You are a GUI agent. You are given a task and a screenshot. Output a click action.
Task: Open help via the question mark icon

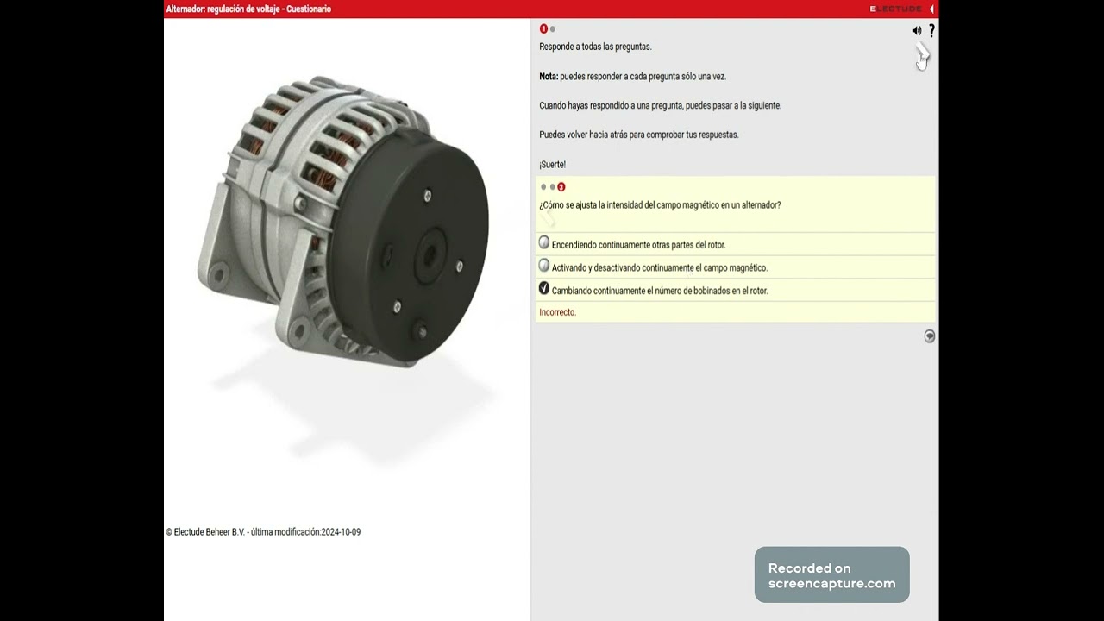[931, 30]
